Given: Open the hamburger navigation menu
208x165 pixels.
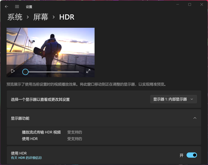Looking at the screenshot, I should [x=17, y=7].
